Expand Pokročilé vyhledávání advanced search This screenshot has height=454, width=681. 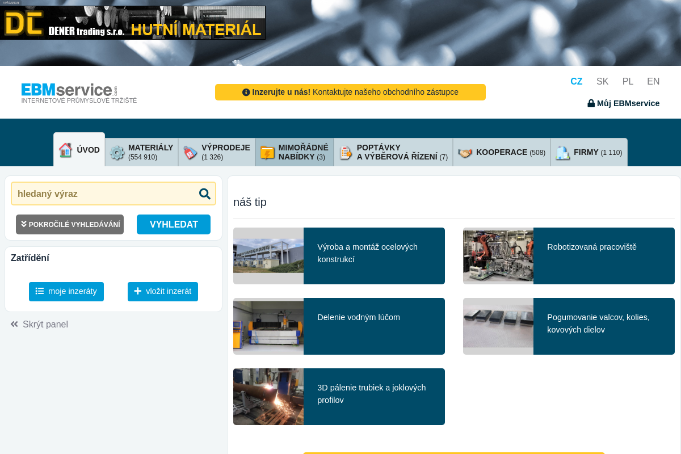[x=70, y=224]
